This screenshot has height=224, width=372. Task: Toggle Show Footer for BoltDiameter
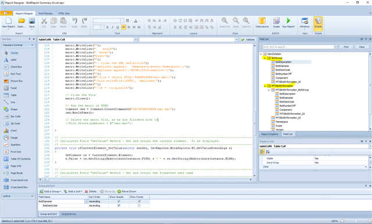click(139, 201)
